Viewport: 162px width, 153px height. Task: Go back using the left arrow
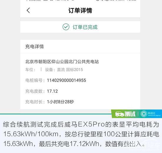[x=28, y=10]
